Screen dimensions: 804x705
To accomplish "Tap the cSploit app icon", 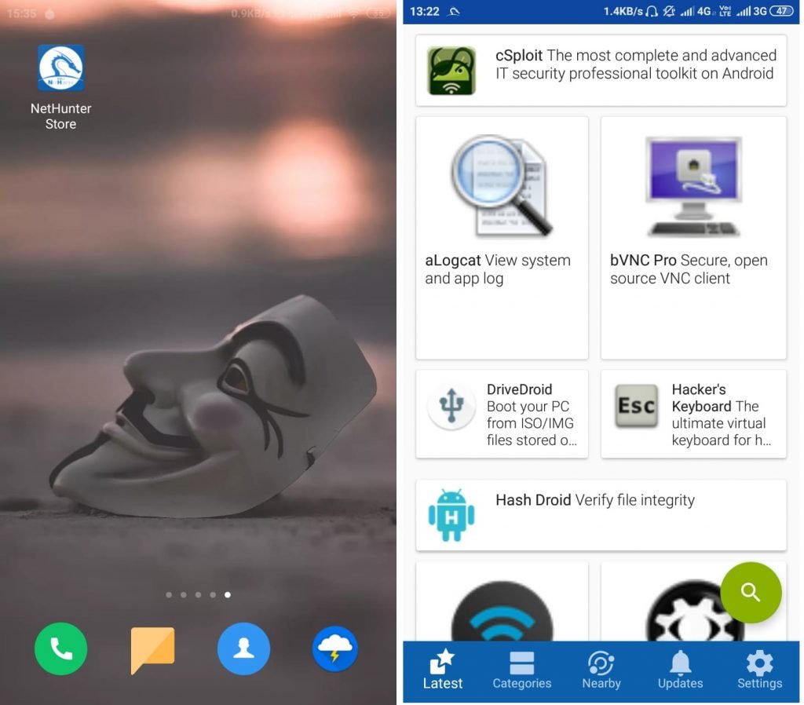I will coord(451,71).
